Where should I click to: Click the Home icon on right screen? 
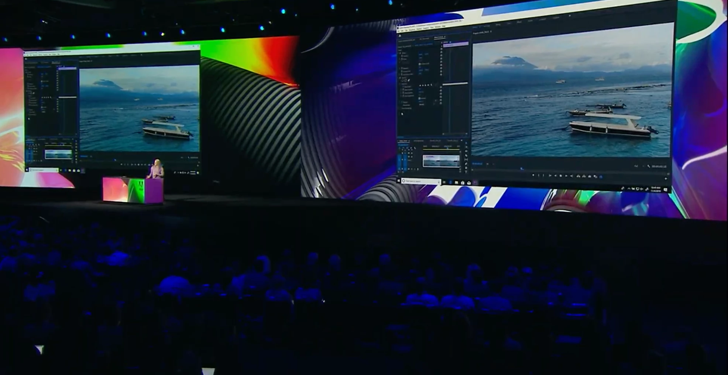pyautogui.click(x=400, y=36)
